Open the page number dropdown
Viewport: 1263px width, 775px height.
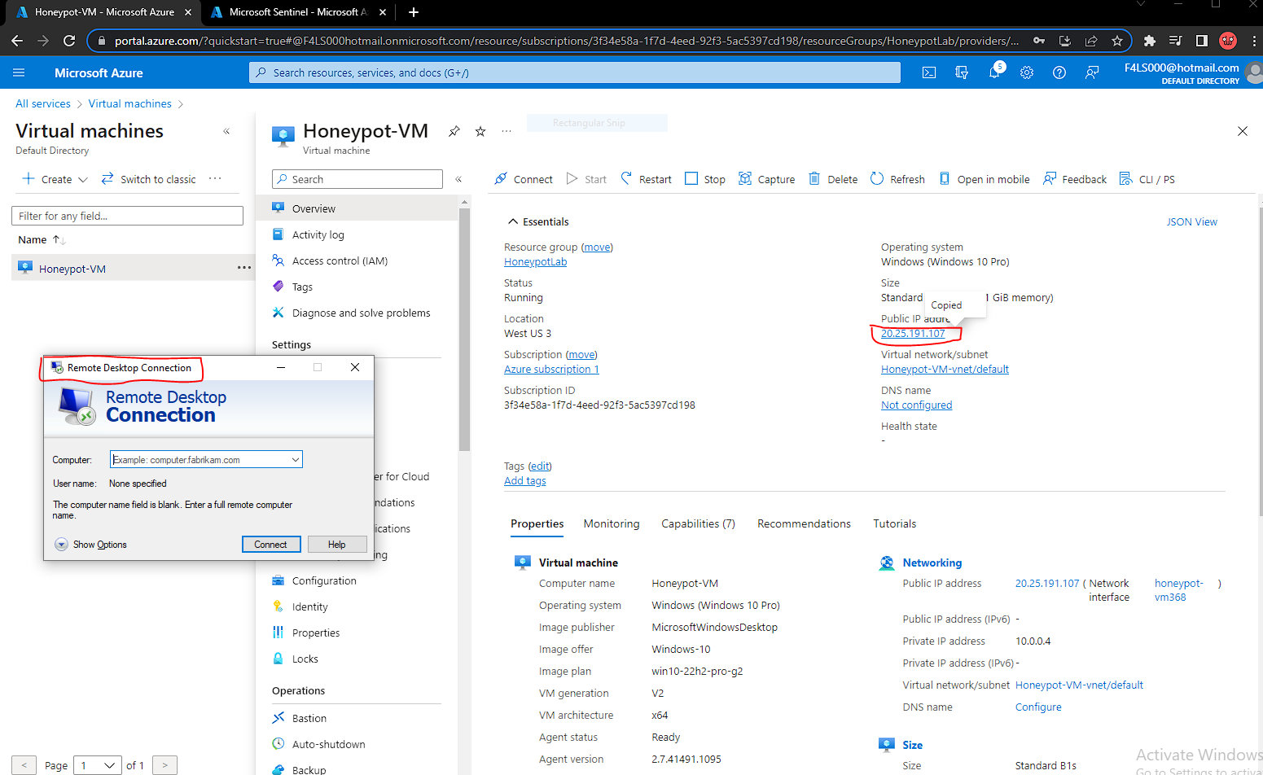coord(99,765)
